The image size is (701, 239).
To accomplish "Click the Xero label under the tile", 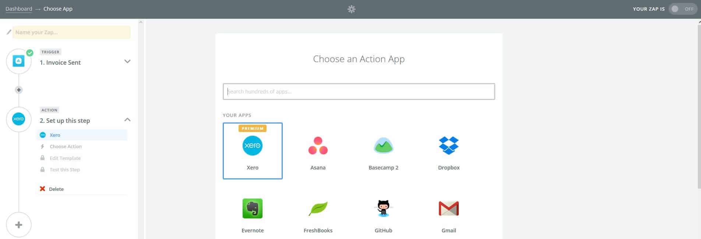I will 253,167.
